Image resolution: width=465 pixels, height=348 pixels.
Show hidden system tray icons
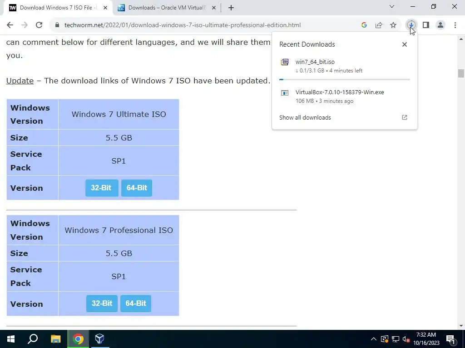[x=374, y=339]
